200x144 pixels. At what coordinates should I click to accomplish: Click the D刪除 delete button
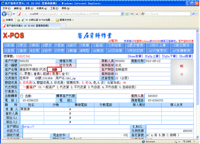[x=34, y=45]
